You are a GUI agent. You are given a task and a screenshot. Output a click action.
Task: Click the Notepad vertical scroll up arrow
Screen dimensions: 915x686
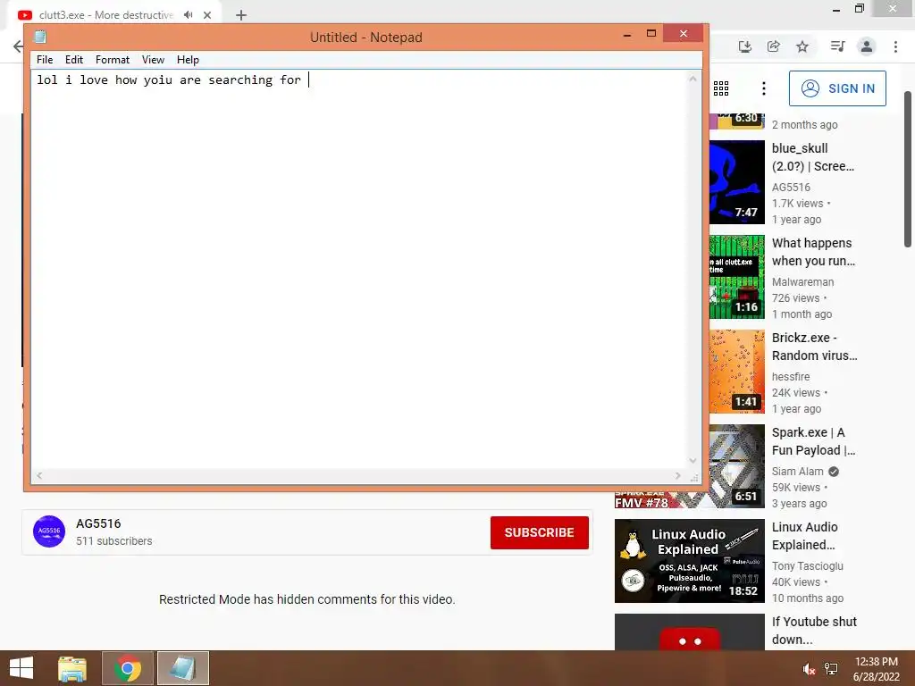click(693, 79)
